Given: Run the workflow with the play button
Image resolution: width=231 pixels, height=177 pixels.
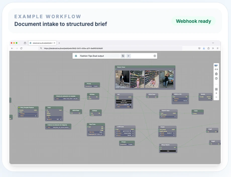Looking at the screenshot, I should 129,56.
